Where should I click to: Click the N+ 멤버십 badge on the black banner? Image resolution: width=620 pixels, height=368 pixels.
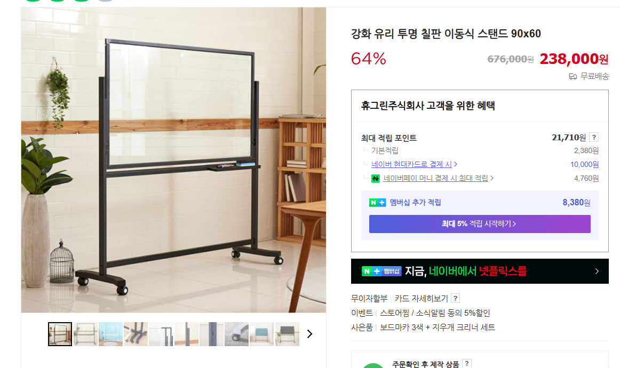[381, 271]
